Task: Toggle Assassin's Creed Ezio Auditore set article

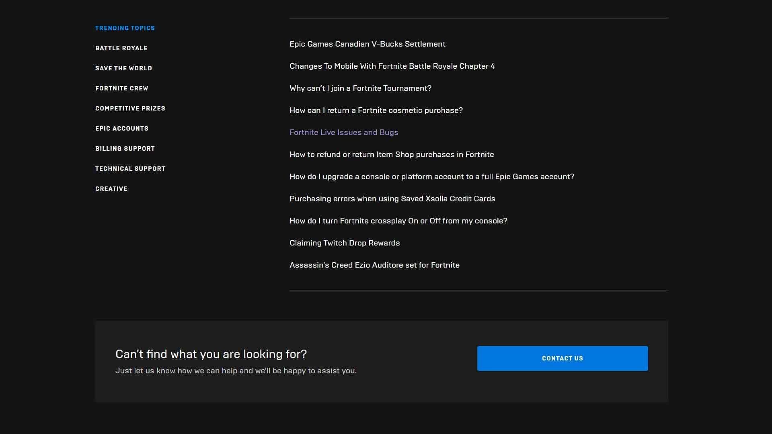Action: click(375, 265)
